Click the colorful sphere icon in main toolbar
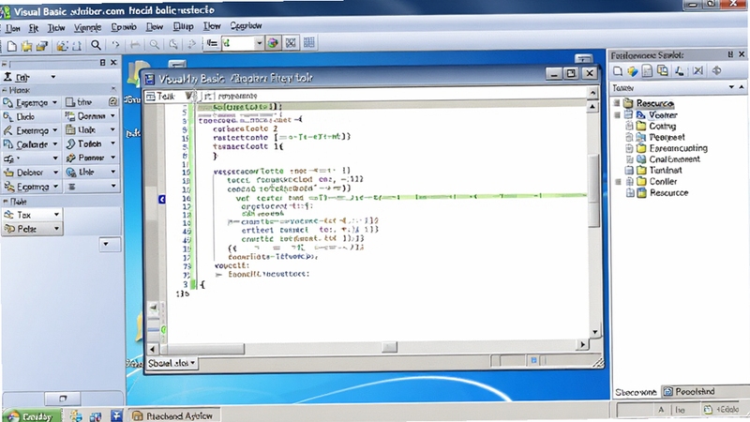The height and width of the screenshot is (422, 750). point(273,43)
